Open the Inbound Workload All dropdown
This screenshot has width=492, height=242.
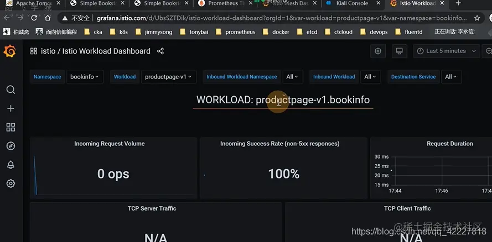point(371,77)
